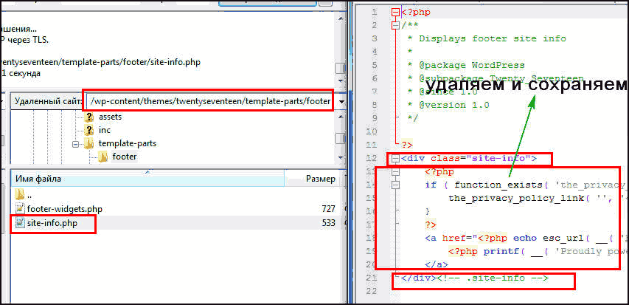The width and height of the screenshot is (629, 305).
Task: Click the assets folder icon
Action: coord(89,117)
